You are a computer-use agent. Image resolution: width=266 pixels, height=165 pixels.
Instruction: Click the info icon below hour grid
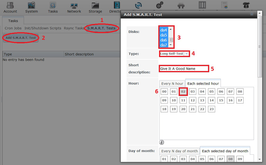point(162,143)
